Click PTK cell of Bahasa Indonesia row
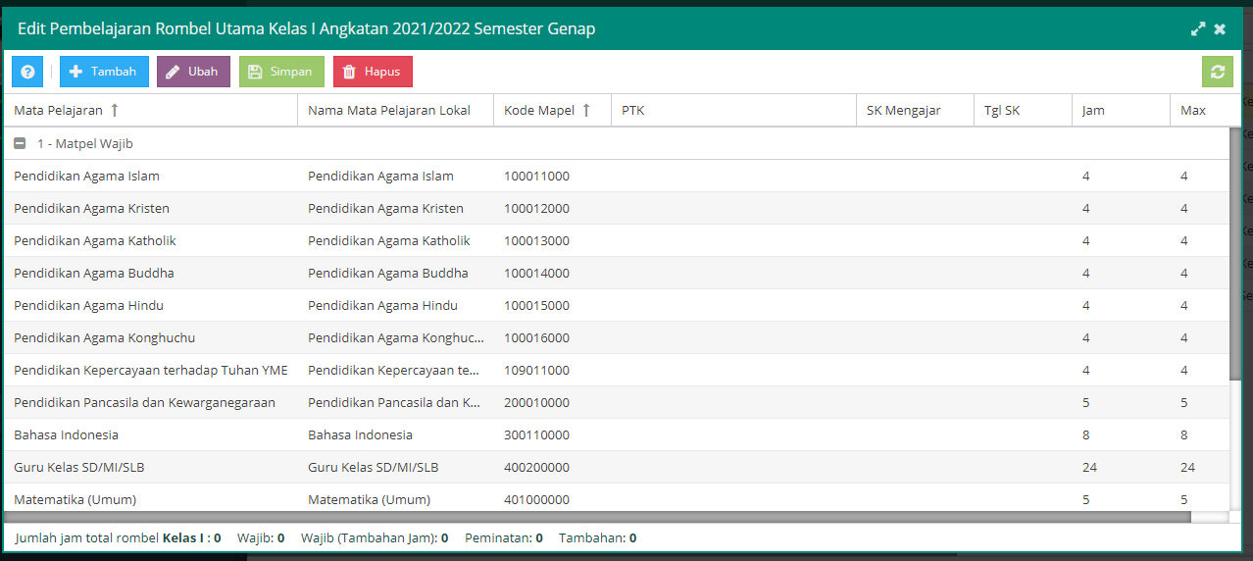1253x561 pixels. click(734, 434)
